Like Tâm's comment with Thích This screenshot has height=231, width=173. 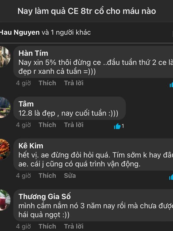pyautogui.click(x=47, y=125)
